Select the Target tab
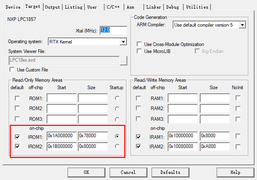This screenshot has height=180, width=257. tap(33, 7)
